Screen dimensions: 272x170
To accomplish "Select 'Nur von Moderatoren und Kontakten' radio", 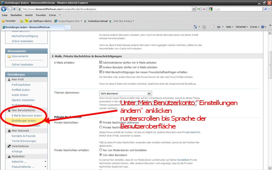I will click(101, 150).
